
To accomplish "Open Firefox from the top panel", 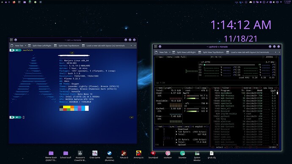I will [x=14, y=2].
